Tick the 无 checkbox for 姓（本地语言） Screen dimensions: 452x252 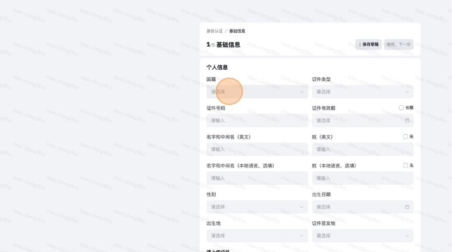pyautogui.click(x=405, y=166)
